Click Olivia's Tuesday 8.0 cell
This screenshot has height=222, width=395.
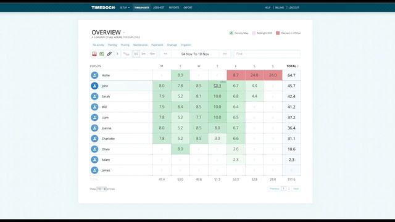click(x=180, y=149)
